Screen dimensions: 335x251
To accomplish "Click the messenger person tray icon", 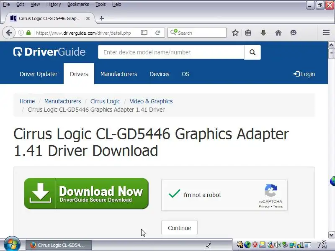I will point(270,245).
